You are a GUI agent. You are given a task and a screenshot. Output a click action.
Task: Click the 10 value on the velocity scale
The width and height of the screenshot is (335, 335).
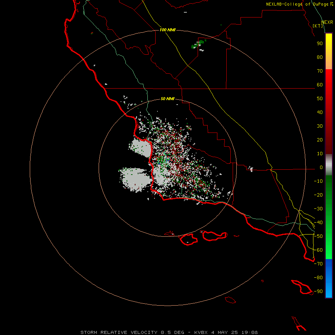coord(320,154)
